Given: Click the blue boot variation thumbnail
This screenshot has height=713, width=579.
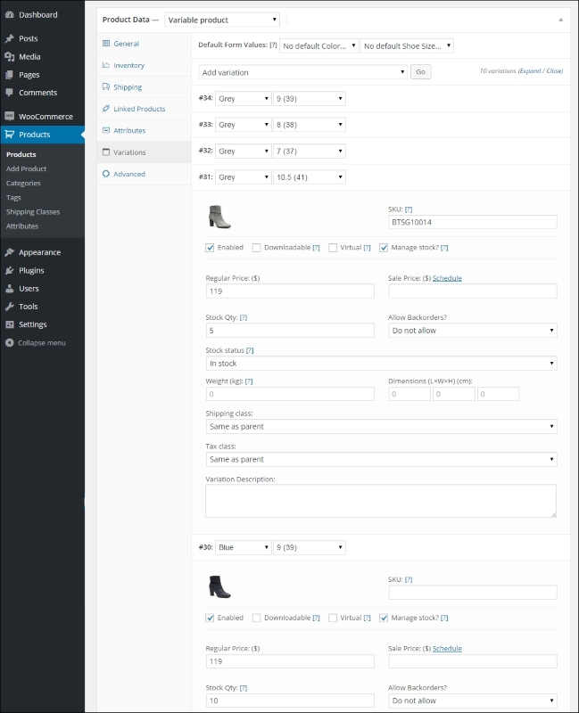Looking at the screenshot, I should pyautogui.click(x=219, y=586).
